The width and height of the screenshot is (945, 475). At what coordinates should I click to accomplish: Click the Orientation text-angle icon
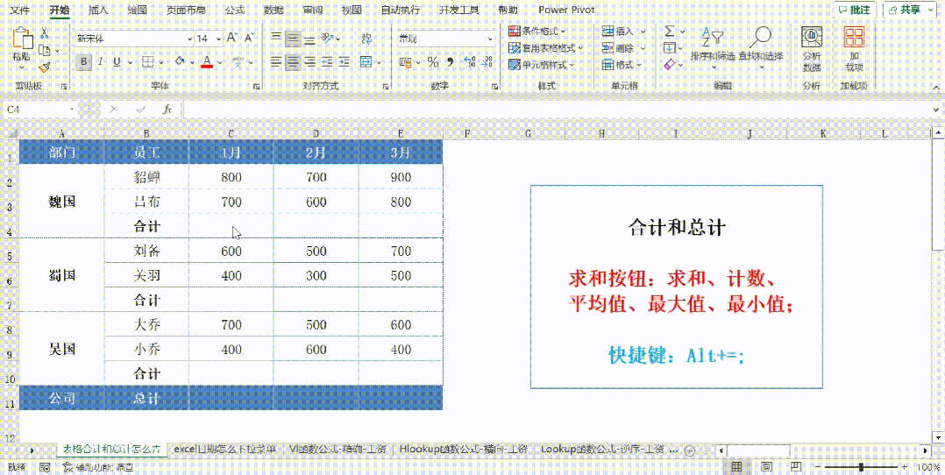[327, 39]
